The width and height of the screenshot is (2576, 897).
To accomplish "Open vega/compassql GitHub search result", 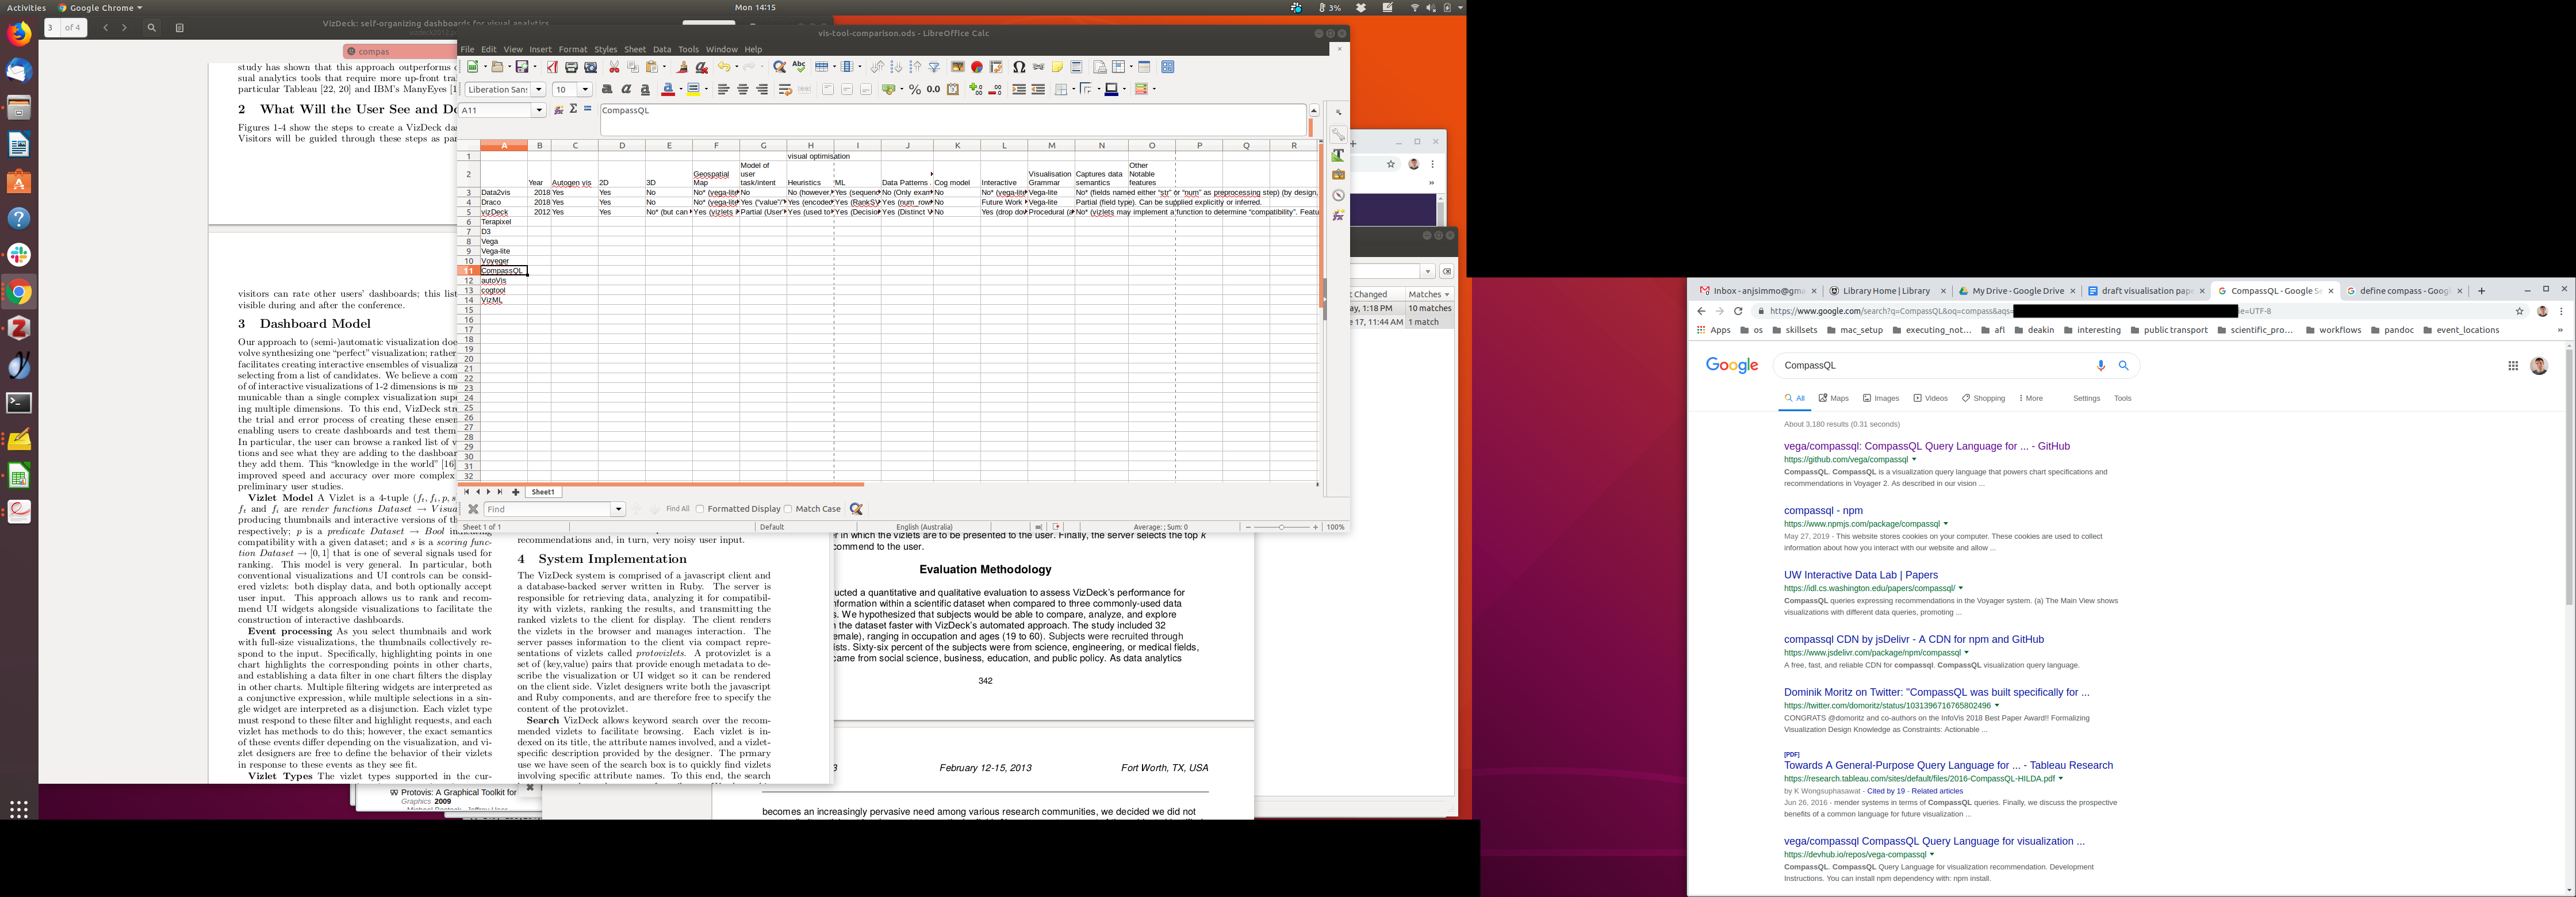I will (x=1926, y=446).
